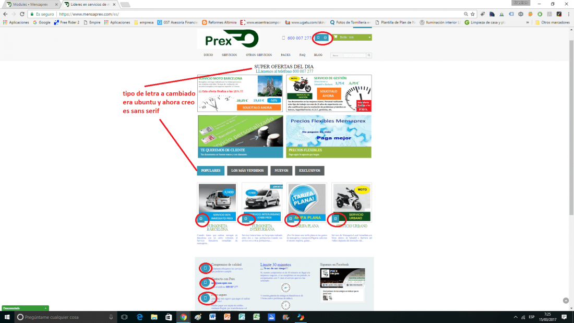Viewport: 574px width, 323px height.
Task: Open the green shopping cart dropdown
Action: click(x=352, y=38)
